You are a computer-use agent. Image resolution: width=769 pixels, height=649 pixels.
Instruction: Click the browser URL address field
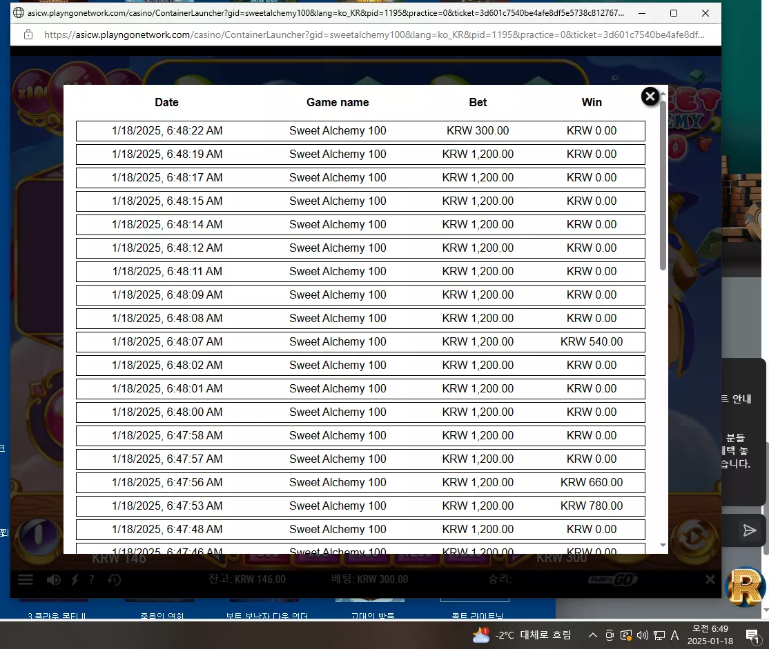(x=373, y=34)
